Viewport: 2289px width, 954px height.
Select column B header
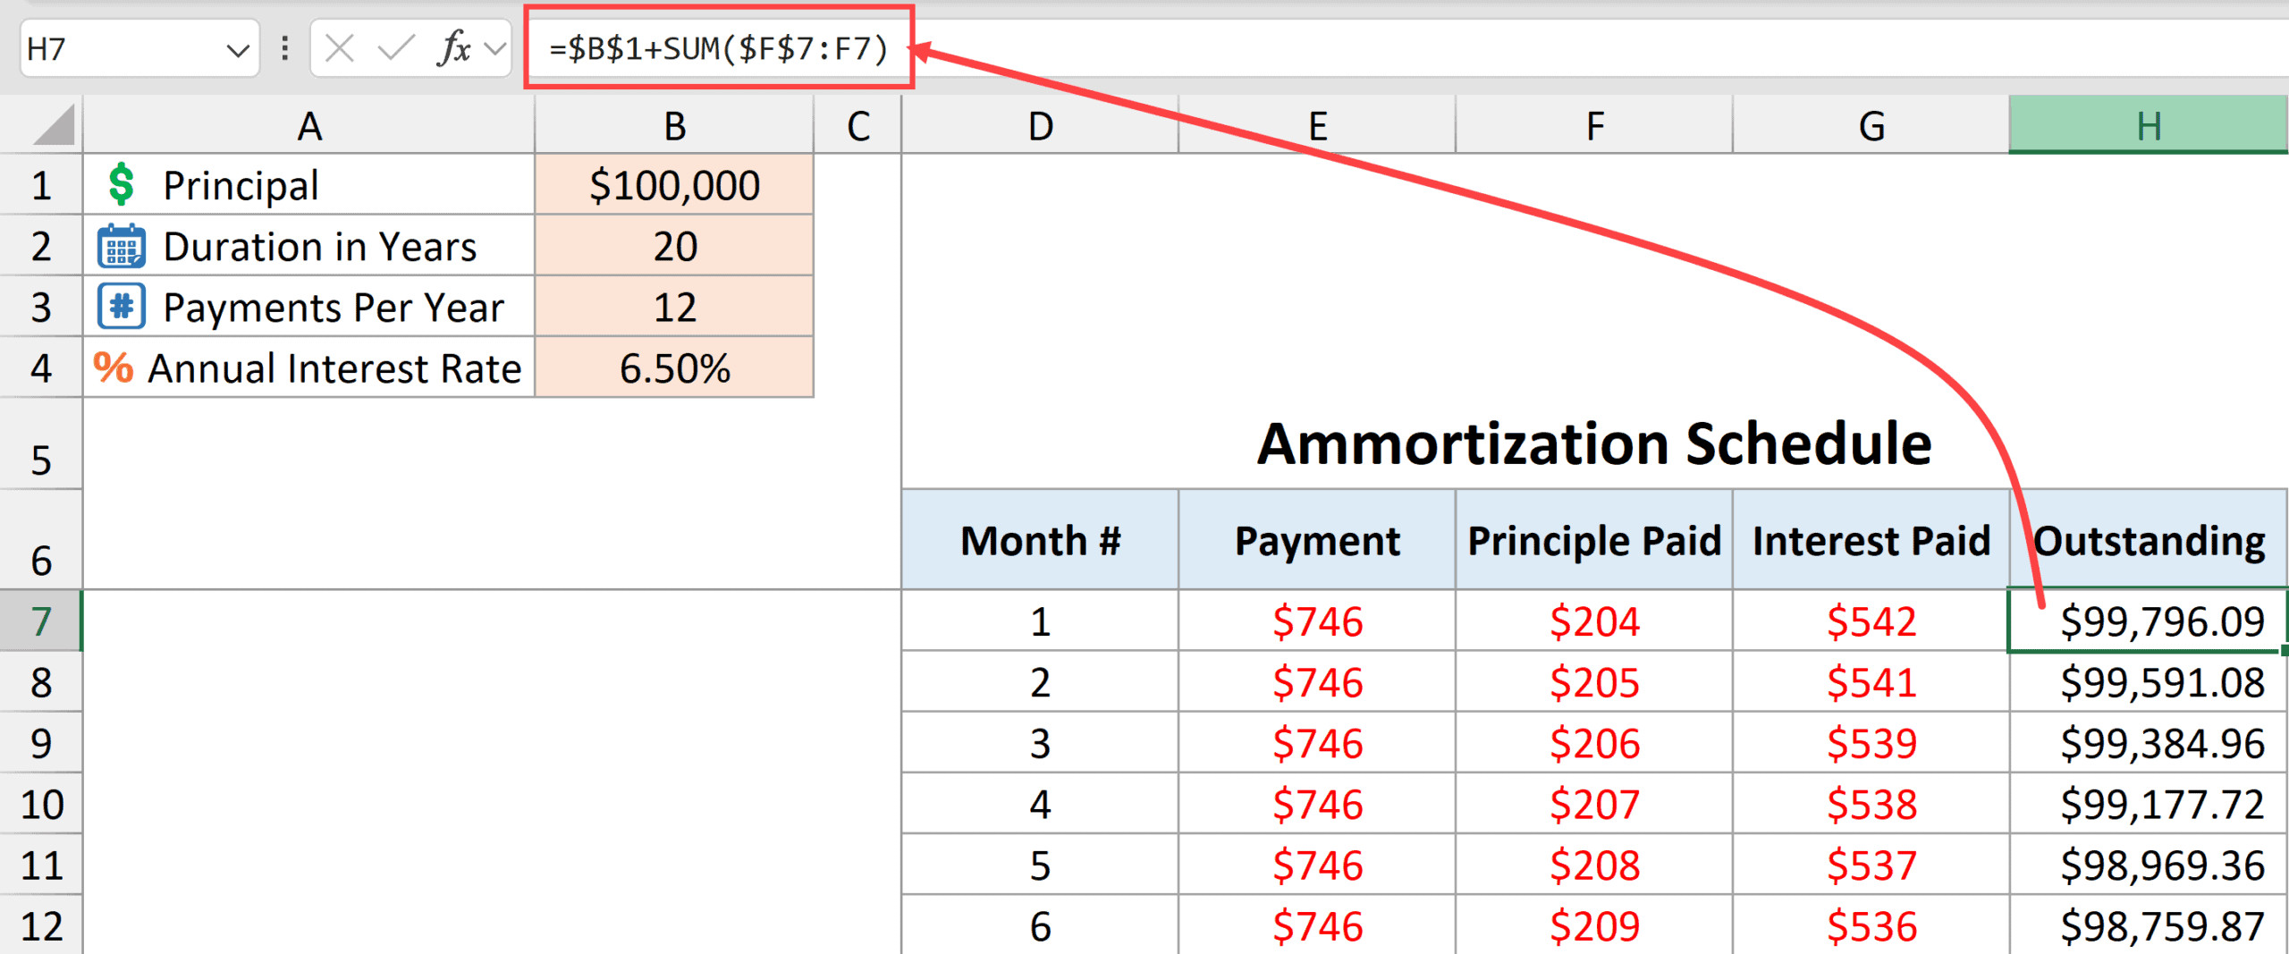(x=674, y=126)
